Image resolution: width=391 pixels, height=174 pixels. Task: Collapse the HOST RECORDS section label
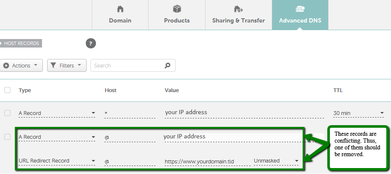click(21, 43)
